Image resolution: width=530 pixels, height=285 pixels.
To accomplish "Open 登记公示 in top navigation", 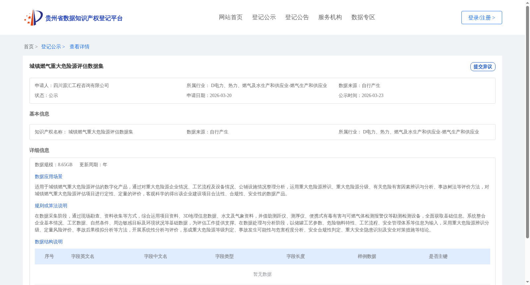I will click(264, 17).
